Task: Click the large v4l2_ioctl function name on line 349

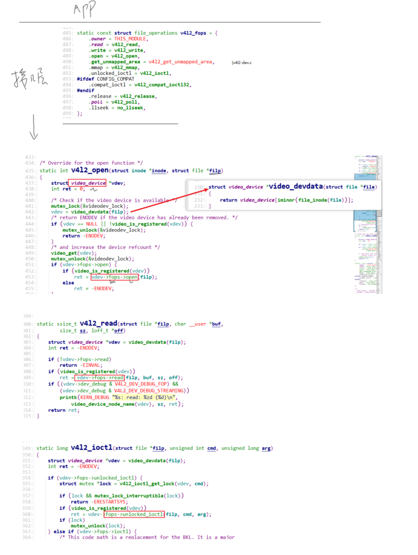Action: (91, 447)
